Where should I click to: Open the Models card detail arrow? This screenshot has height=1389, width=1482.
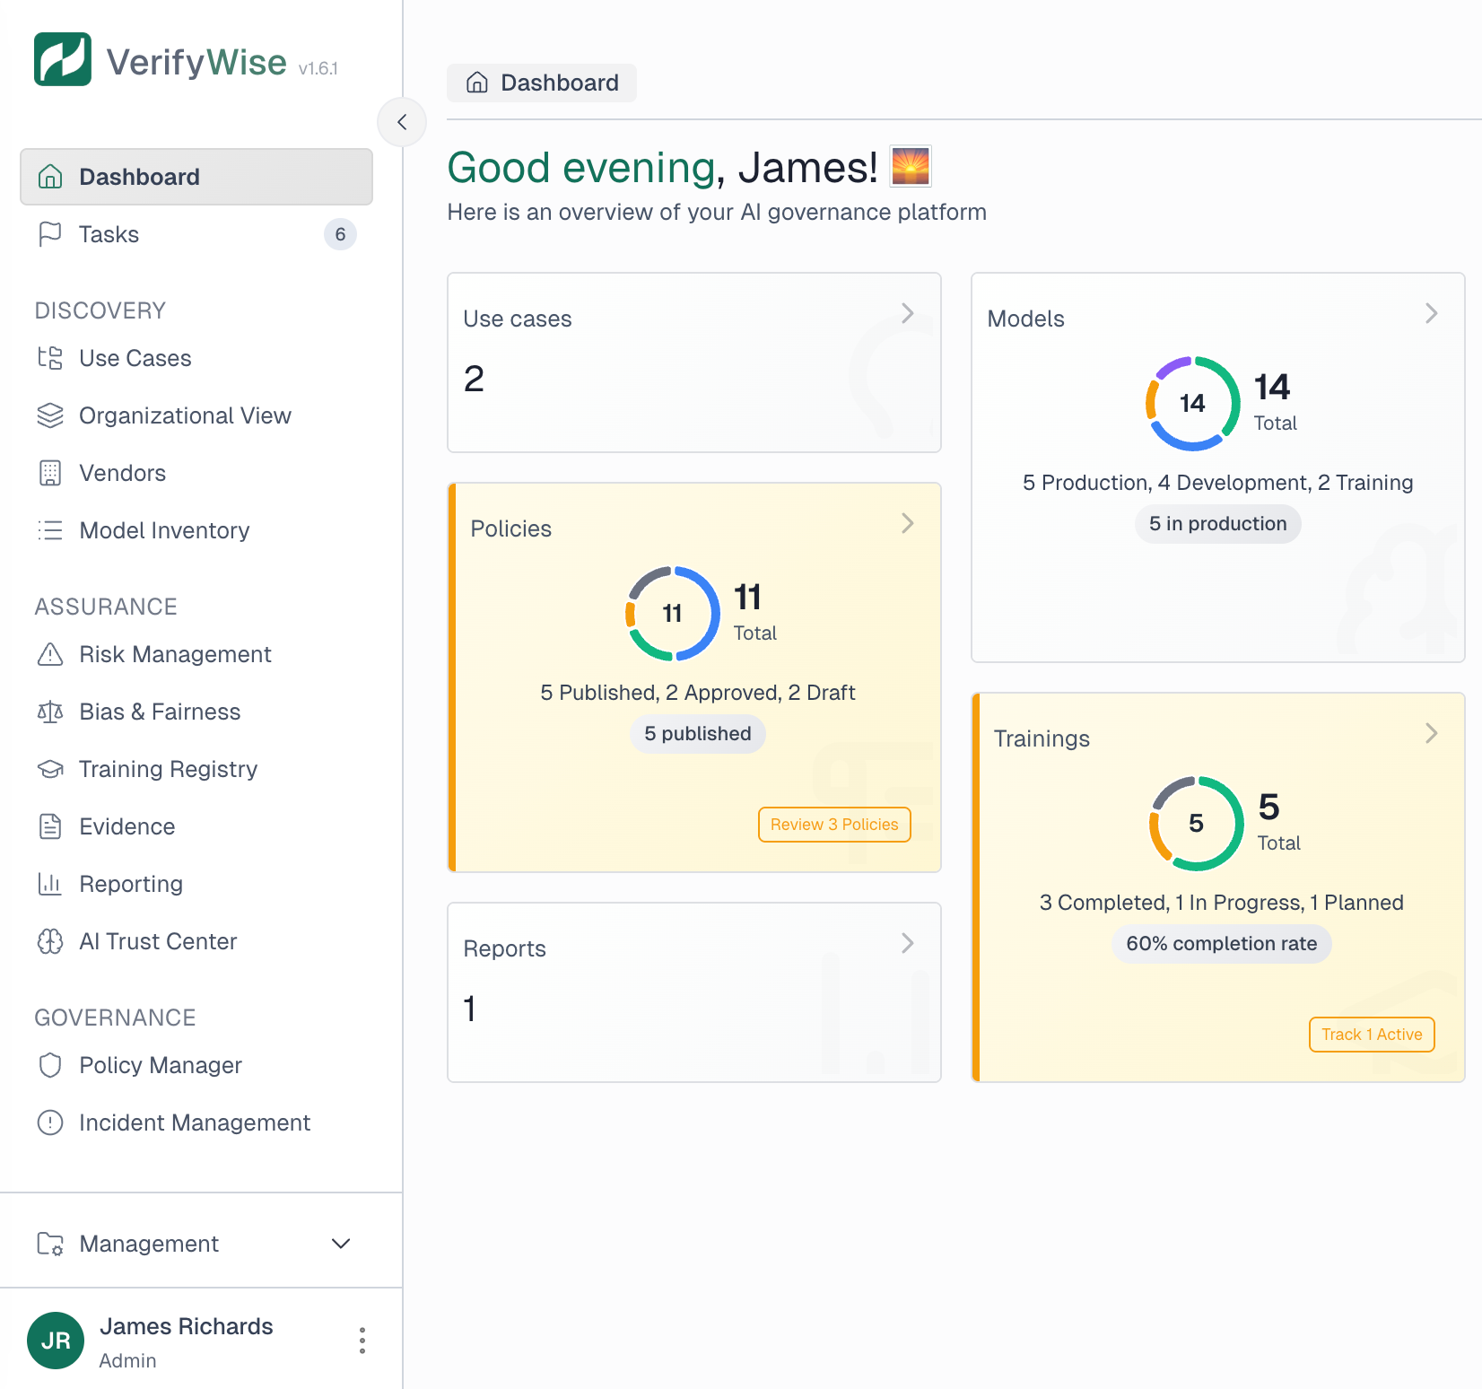click(x=1431, y=313)
